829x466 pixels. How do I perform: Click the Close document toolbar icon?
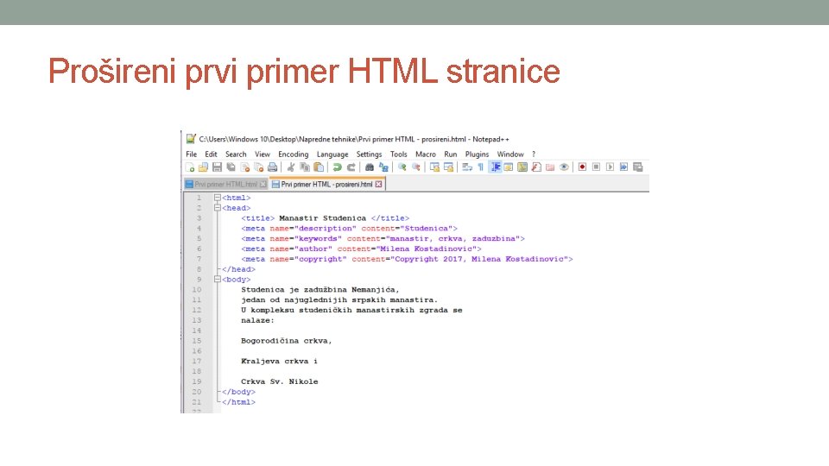coord(244,167)
